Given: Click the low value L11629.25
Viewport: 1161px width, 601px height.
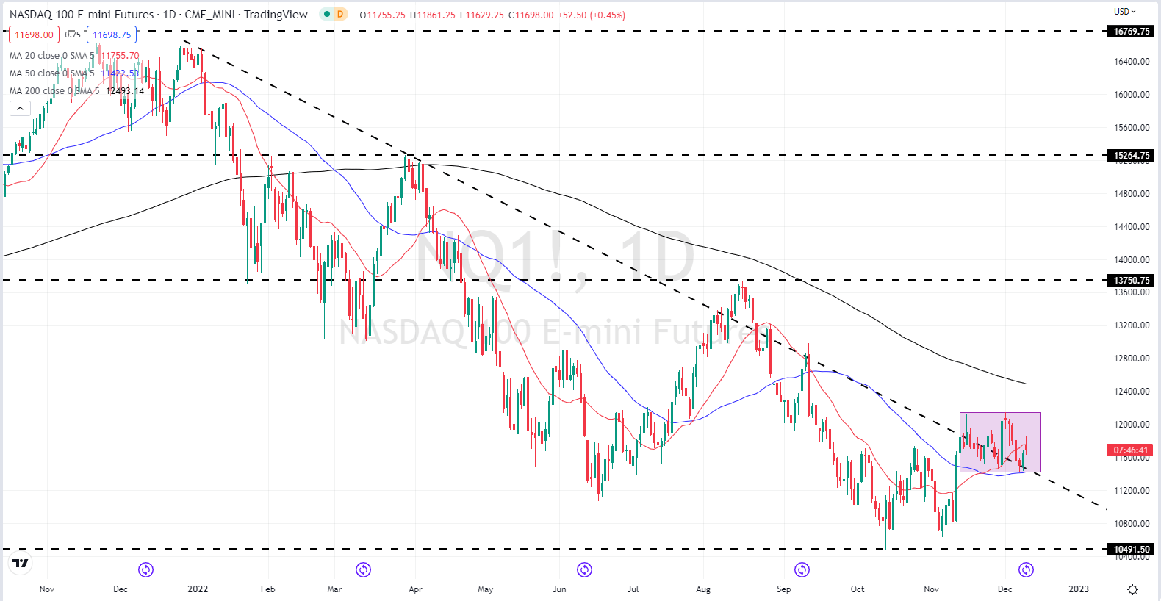Looking at the screenshot, I should [x=483, y=15].
